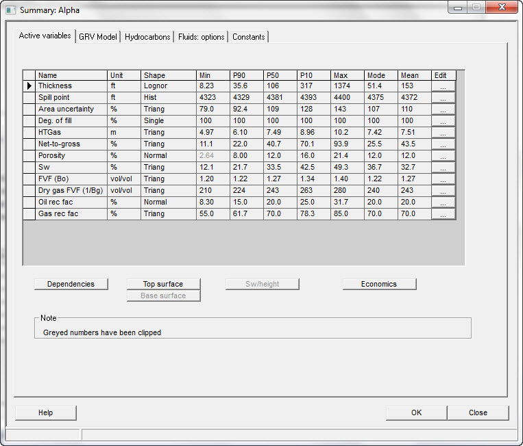Click the Single shape cell
523x446 pixels.
(169, 121)
